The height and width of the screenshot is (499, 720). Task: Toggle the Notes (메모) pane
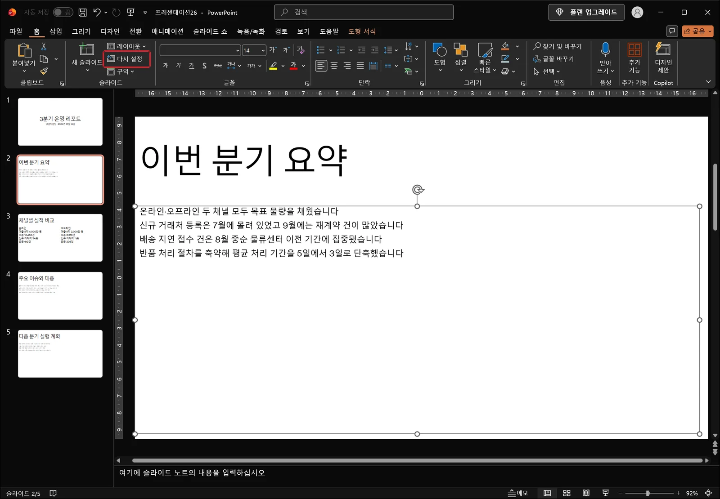pyautogui.click(x=518, y=493)
